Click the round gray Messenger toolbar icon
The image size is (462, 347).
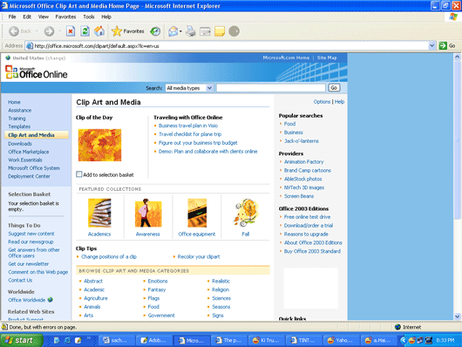(234, 31)
